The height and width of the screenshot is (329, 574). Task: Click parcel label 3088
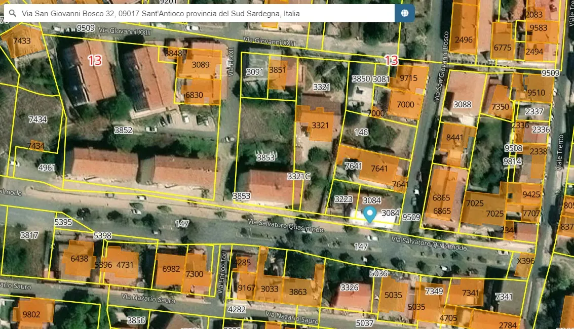[462, 105]
